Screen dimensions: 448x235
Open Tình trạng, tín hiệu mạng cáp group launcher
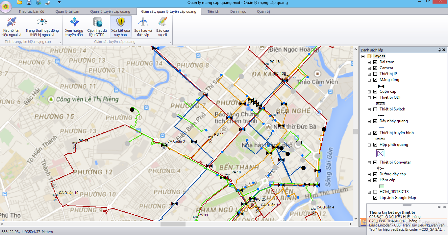pos(60,42)
